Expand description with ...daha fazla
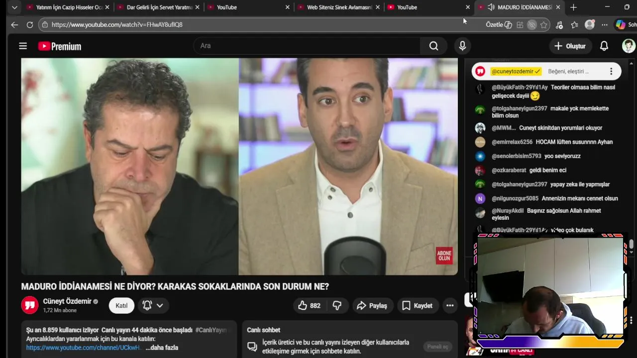 pos(162,348)
